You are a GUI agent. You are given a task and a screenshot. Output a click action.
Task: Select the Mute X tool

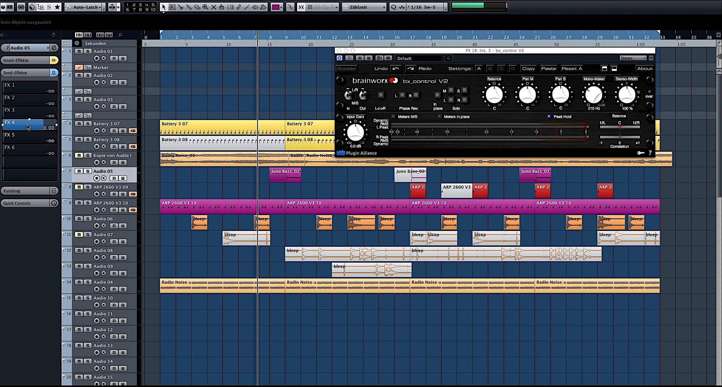pos(214,7)
